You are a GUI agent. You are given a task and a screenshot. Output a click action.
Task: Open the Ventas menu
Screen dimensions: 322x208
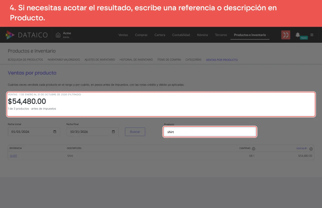click(x=123, y=35)
